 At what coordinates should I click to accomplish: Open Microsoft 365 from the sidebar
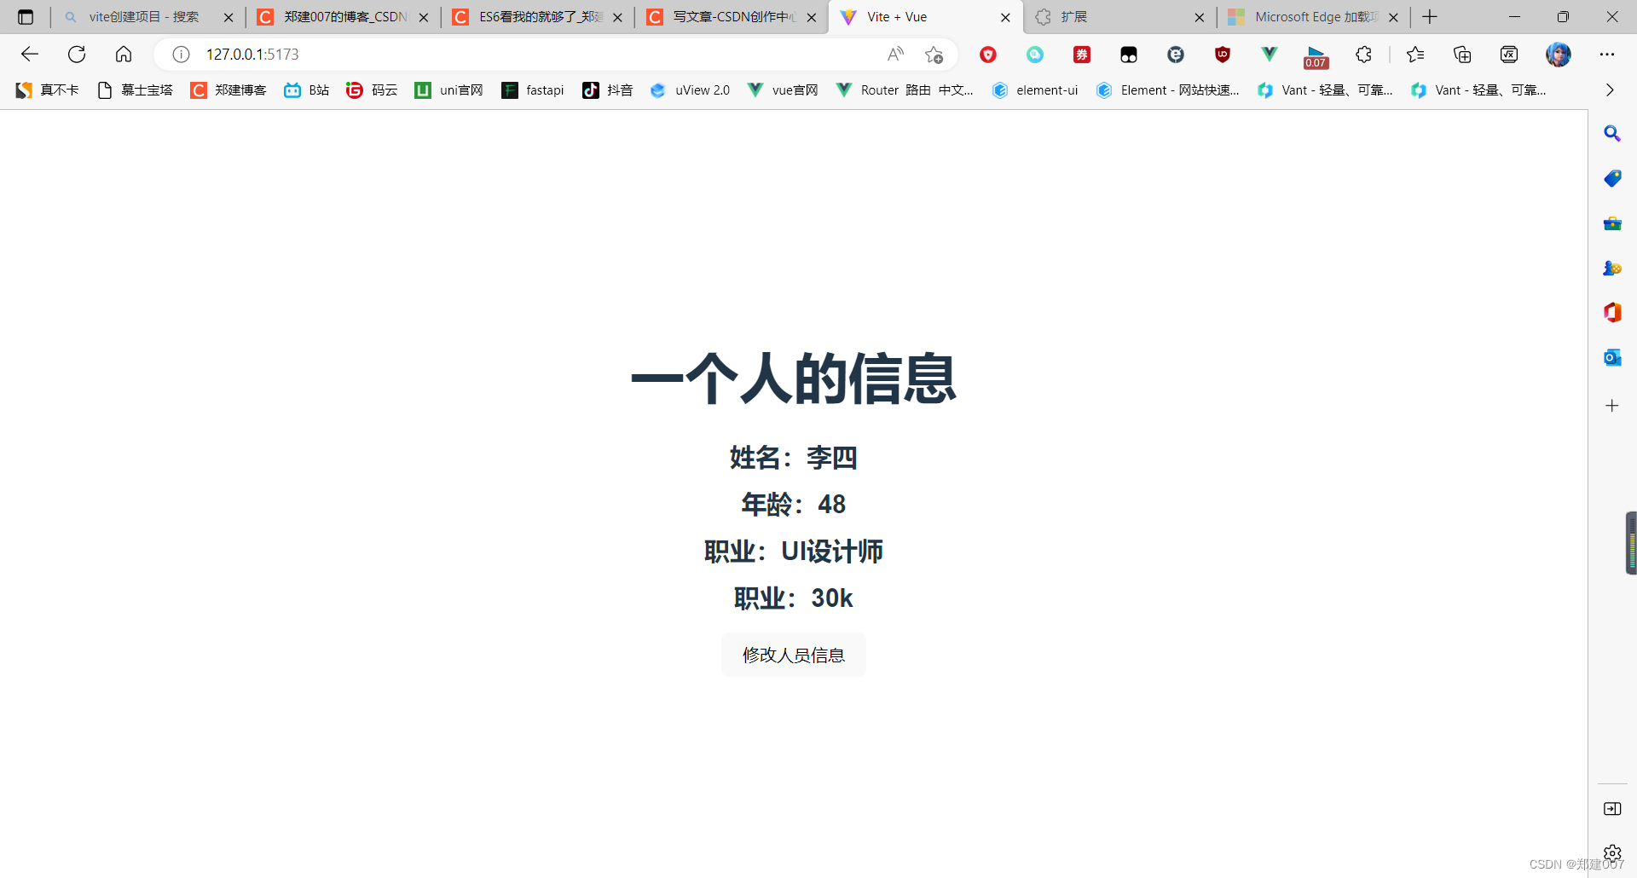point(1612,312)
